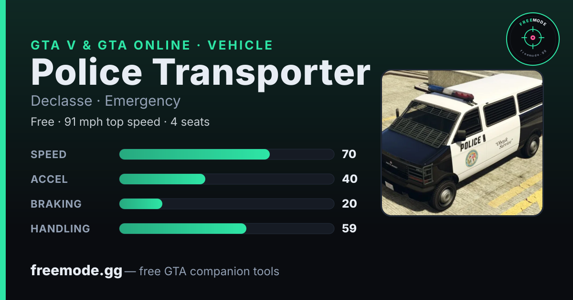
Task: Click the ACCEL label text
Action: (49, 179)
